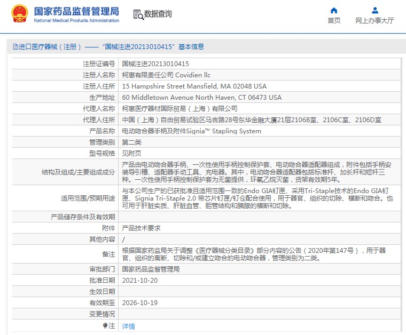Click remarks paragraph about 2020年第147号
The width and height of the screenshot is (406, 335).
pos(254,254)
